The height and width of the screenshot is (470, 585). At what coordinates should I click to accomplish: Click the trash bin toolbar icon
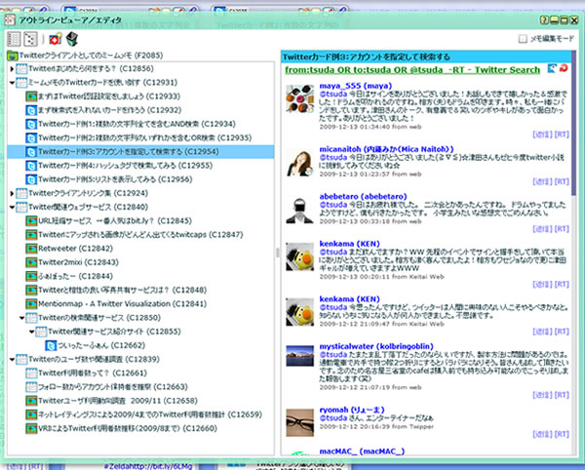[x=70, y=40]
